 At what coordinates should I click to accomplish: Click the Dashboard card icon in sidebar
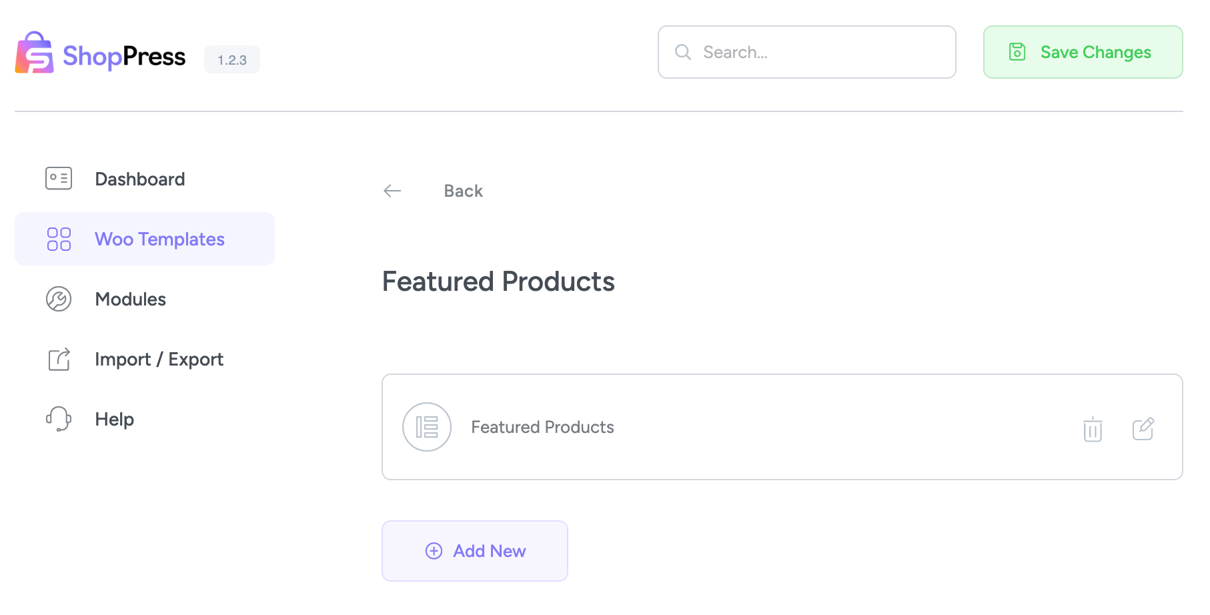click(59, 178)
